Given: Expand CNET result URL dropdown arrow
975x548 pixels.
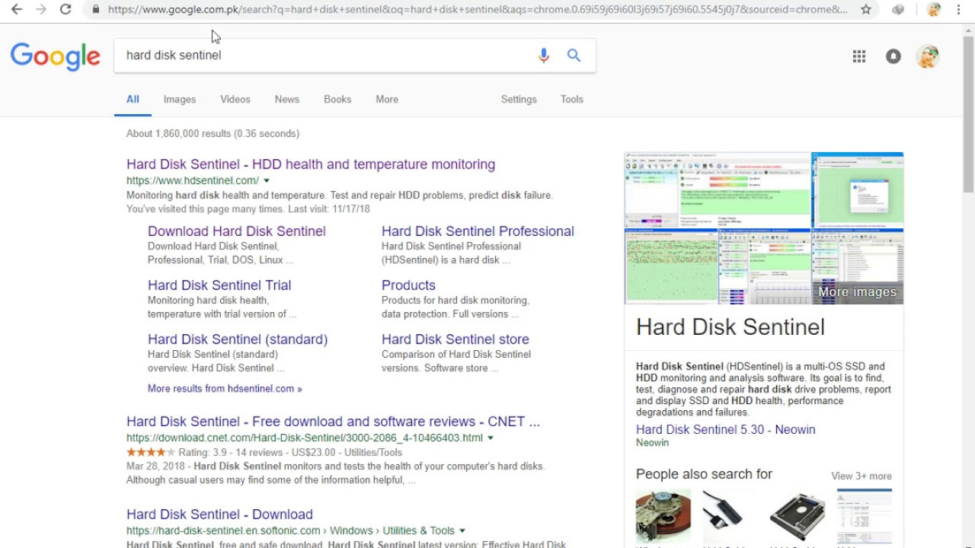Looking at the screenshot, I should pos(491,438).
